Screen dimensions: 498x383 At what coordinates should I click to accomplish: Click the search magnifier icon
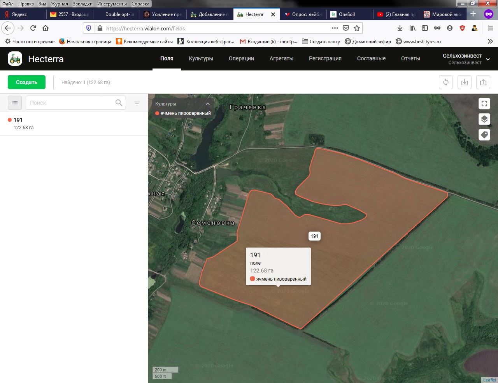(119, 103)
